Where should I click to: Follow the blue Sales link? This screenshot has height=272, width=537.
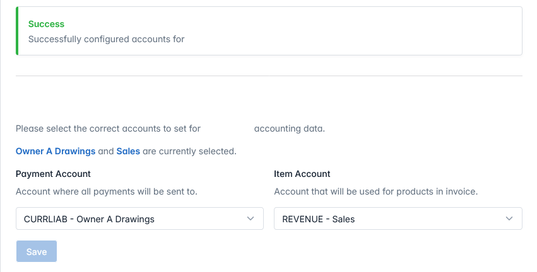(x=128, y=151)
